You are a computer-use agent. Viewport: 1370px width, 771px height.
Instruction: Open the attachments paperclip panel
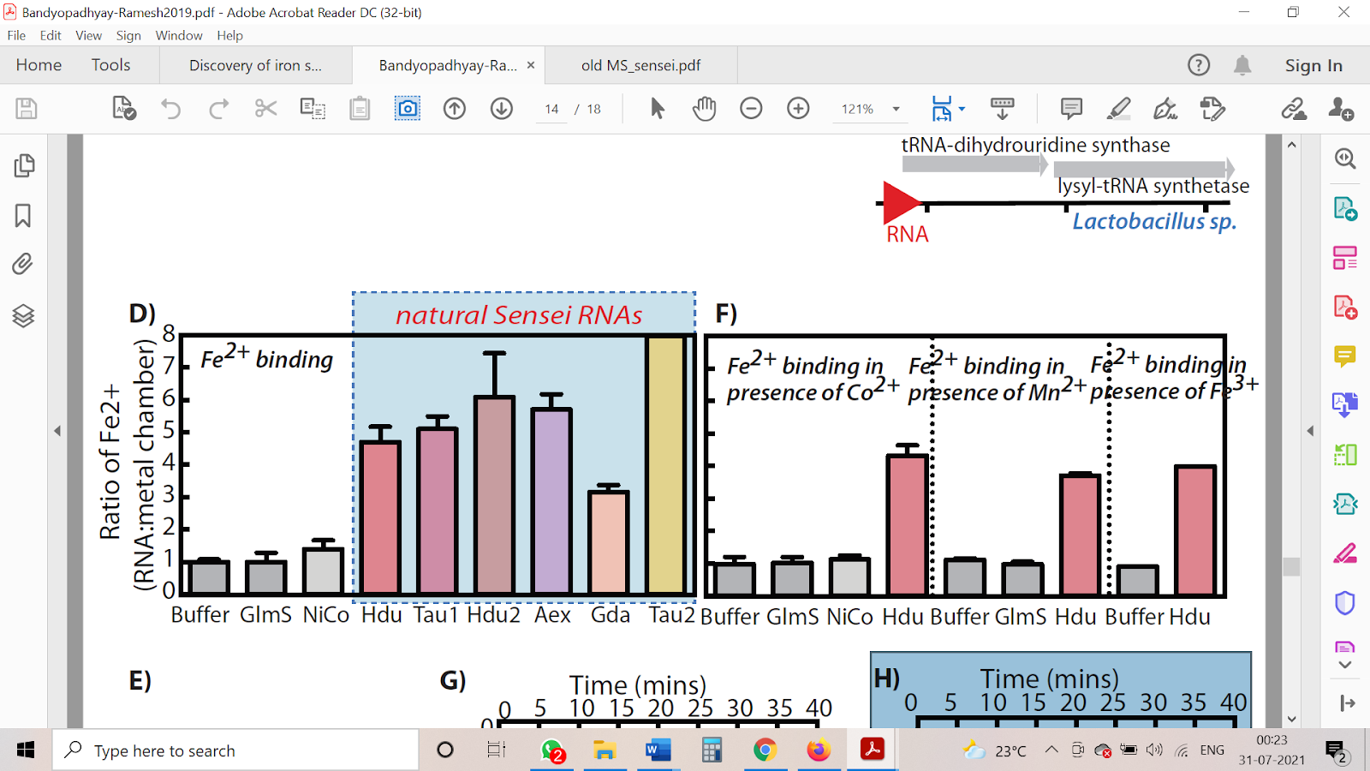pyautogui.click(x=24, y=265)
